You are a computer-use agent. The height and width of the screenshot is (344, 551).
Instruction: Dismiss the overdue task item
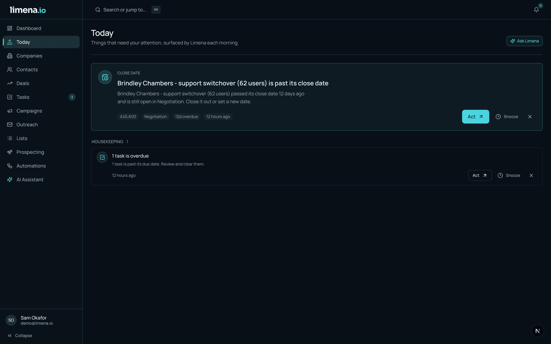[531, 175]
